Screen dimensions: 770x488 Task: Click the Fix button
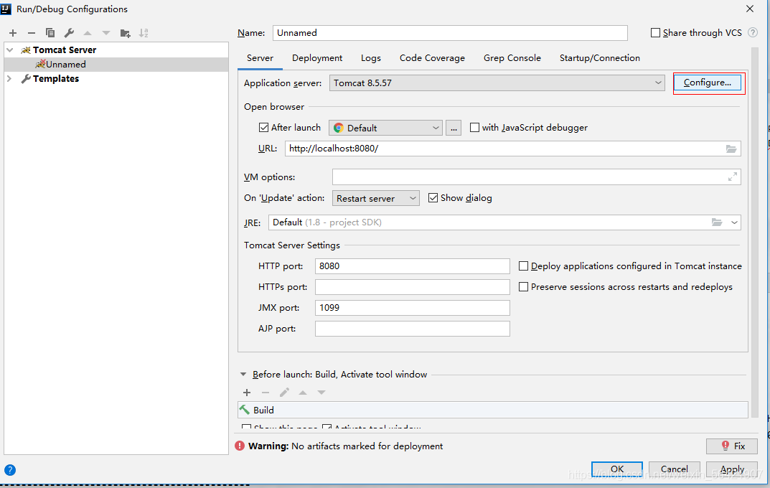pyautogui.click(x=732, y=446)
